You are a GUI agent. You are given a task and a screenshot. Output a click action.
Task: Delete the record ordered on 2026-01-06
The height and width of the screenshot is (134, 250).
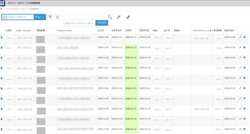click(244, 37)
